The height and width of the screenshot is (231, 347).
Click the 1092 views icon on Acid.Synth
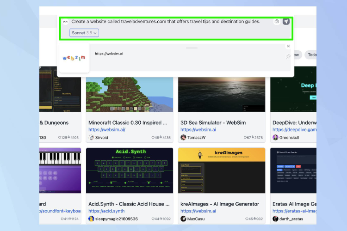[x=161, y=219]
